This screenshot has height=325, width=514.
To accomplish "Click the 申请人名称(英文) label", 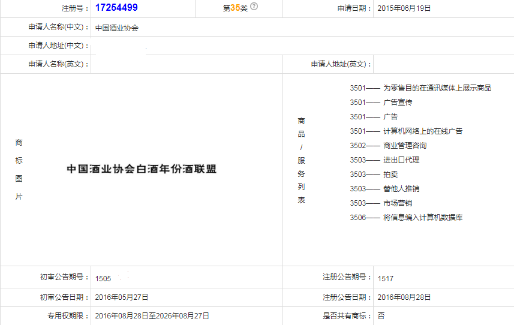I will tap(58, 64).
